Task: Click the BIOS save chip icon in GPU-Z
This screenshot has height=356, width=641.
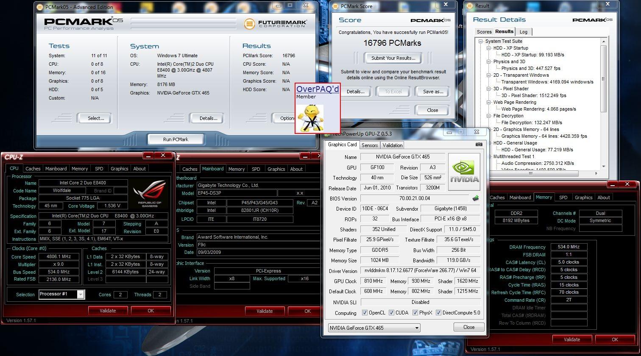Action: [x=476, y=198]
